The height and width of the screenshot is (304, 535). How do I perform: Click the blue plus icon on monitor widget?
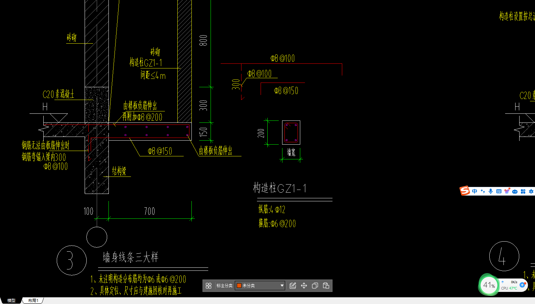[x=523, y=285]
